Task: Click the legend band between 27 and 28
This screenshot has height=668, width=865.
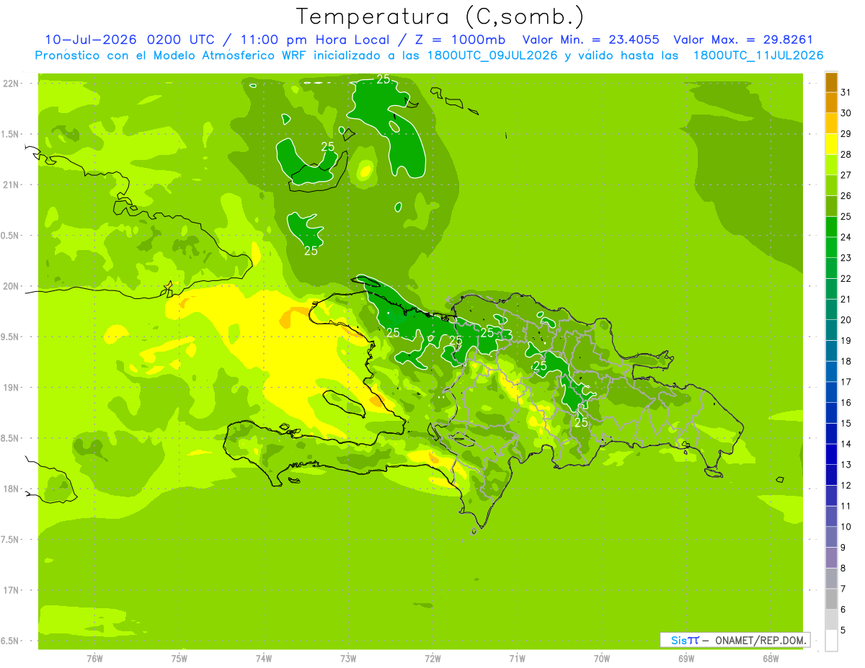Action: (x=831, y=164)
